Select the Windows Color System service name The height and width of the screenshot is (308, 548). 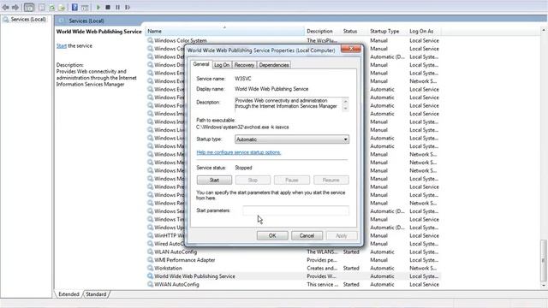click(181, 40)
